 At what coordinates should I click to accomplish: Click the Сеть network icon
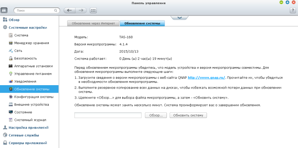coord(11,51)
